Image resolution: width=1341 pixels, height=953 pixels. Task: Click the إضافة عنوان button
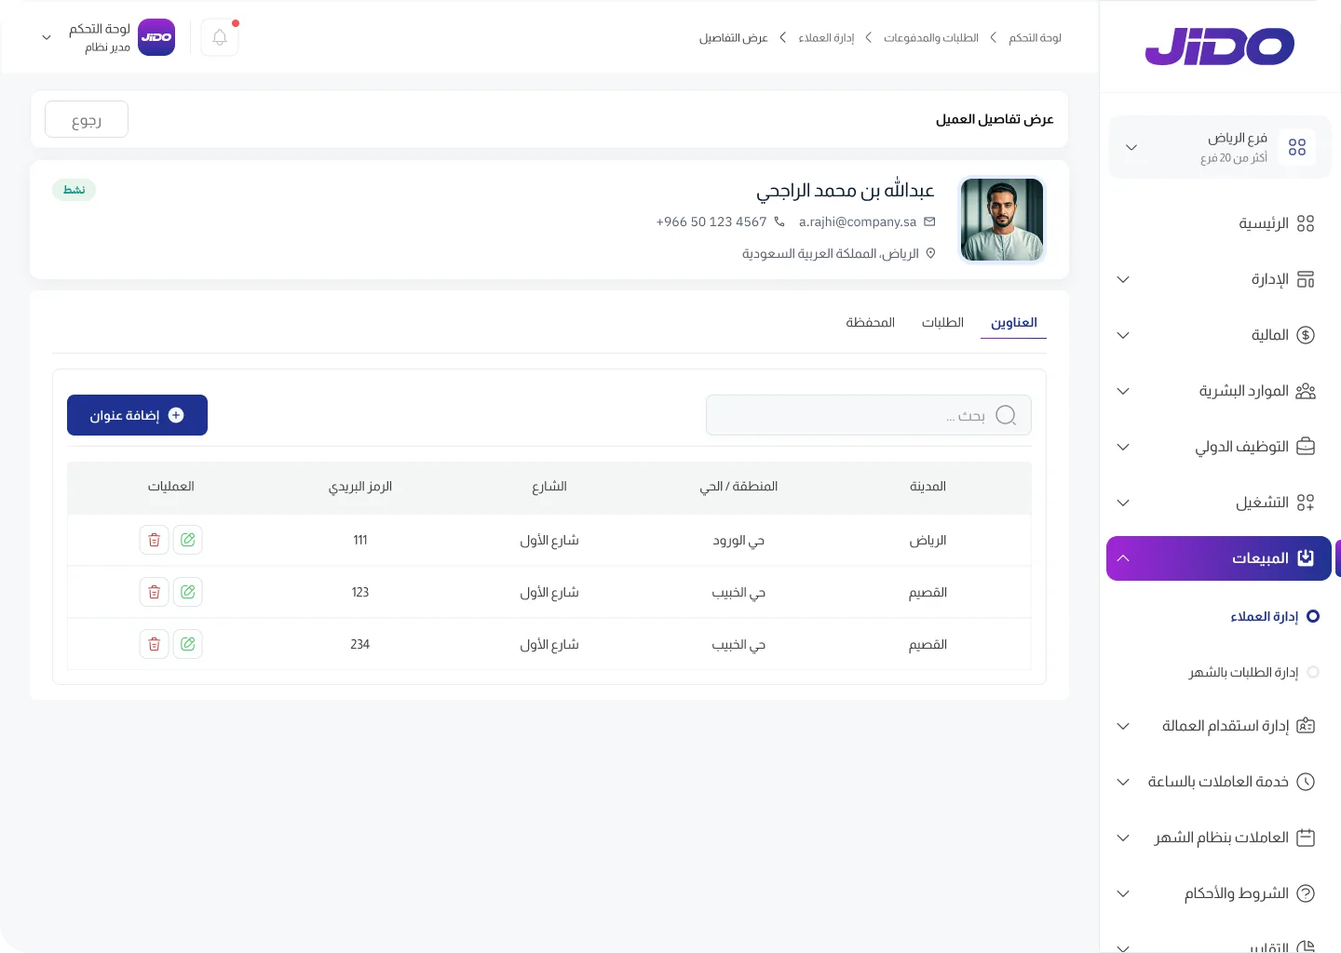pyautogui.click(x=137, y=415)
